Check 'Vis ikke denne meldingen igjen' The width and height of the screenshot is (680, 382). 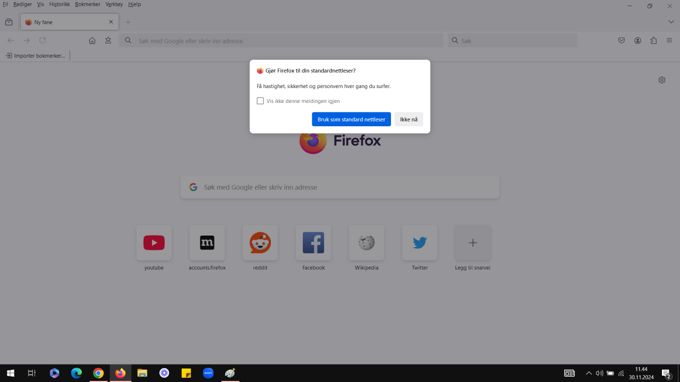point(260,100)
